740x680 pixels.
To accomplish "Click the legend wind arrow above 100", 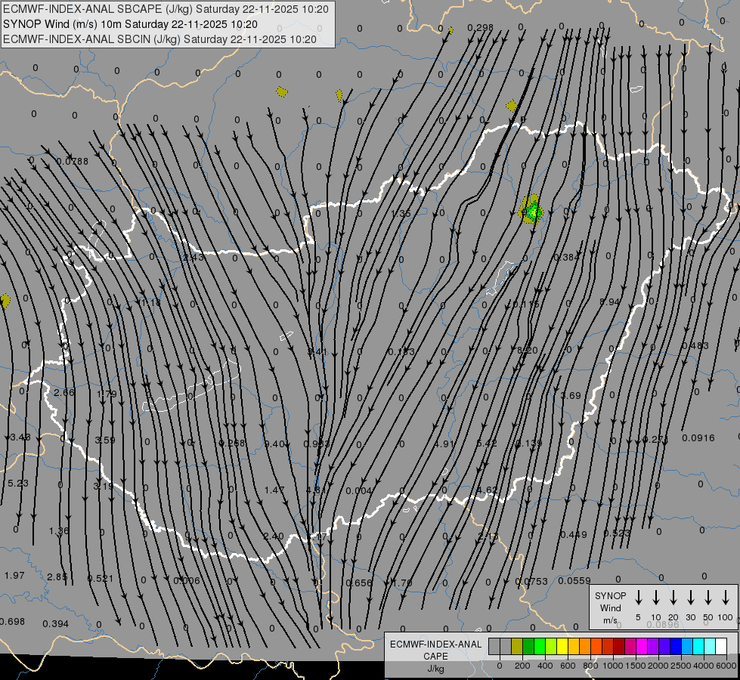I will coord(726,598).
